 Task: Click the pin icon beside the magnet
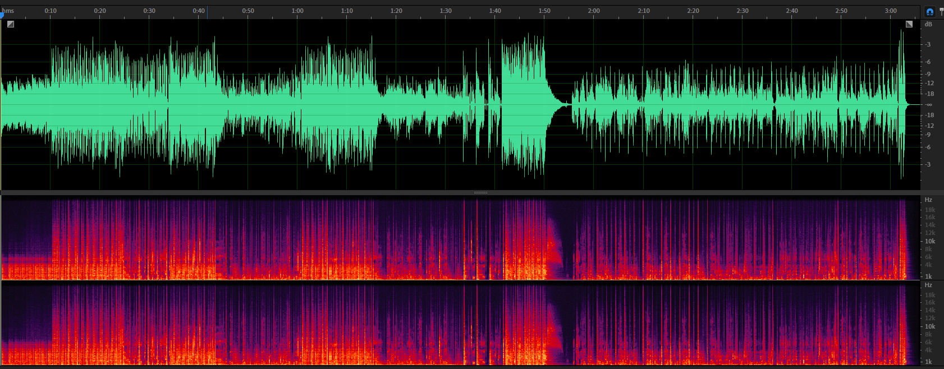click(x=941, y=11)
